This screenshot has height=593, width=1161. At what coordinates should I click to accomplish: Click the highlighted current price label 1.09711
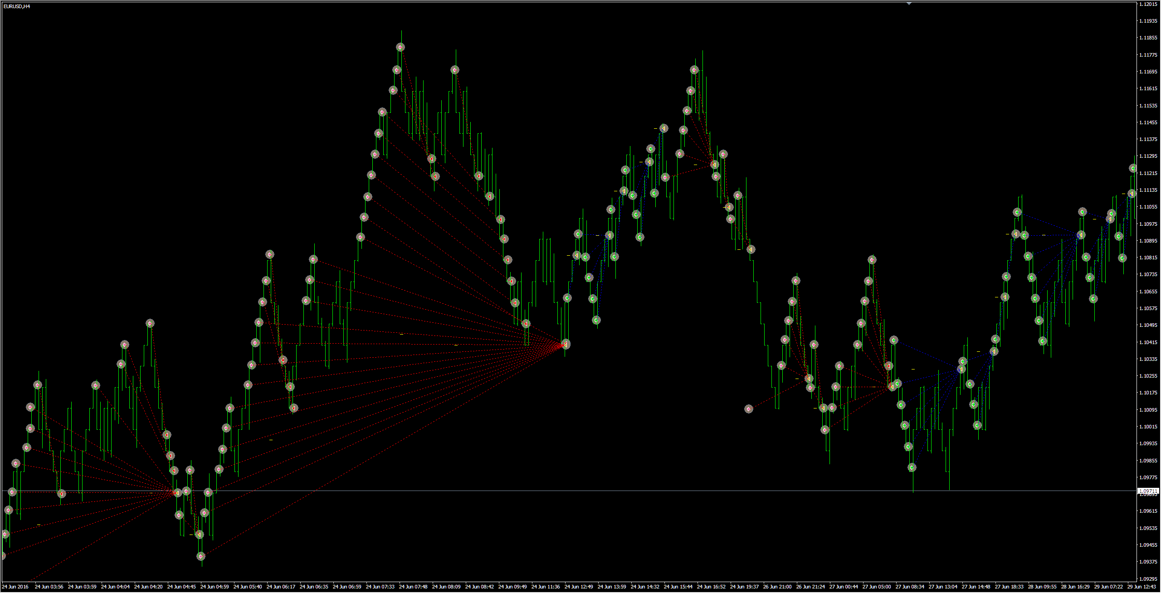1147,491
